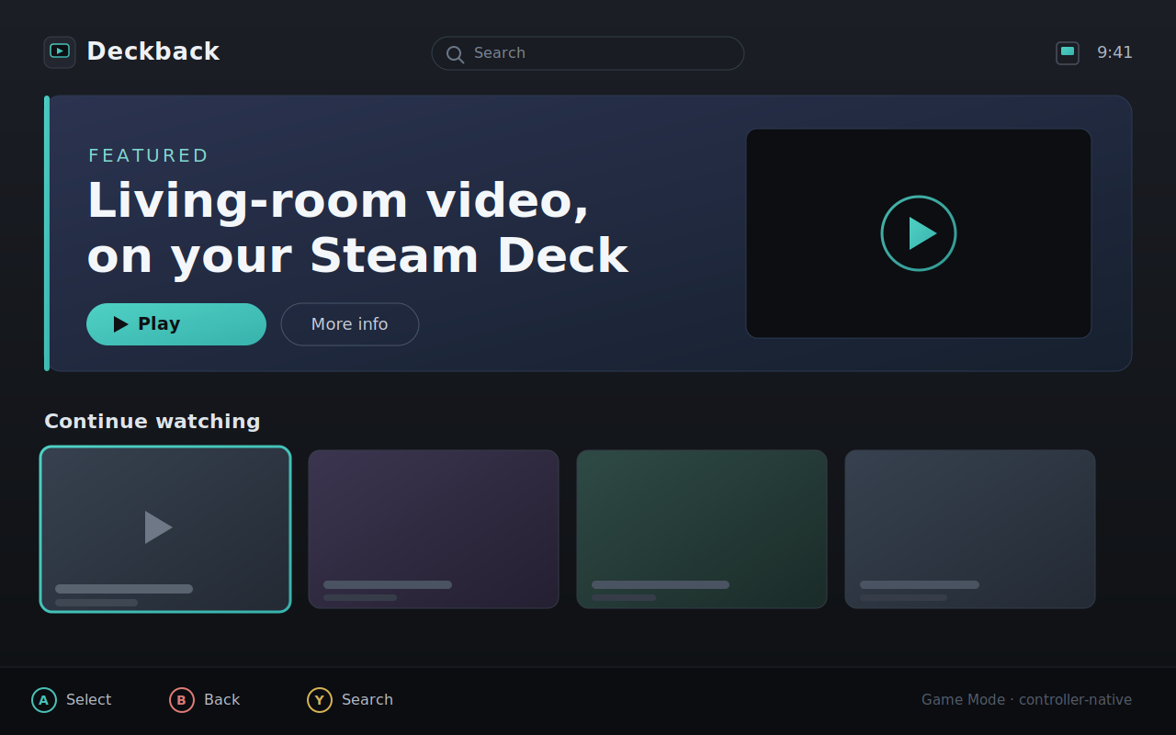Open More info for featured video

(350, 324)
